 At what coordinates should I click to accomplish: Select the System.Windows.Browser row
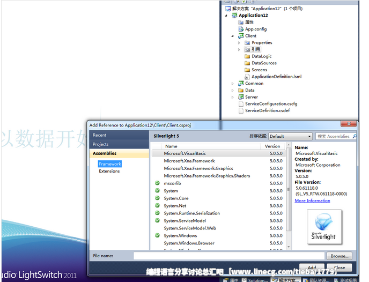(218, 243)
